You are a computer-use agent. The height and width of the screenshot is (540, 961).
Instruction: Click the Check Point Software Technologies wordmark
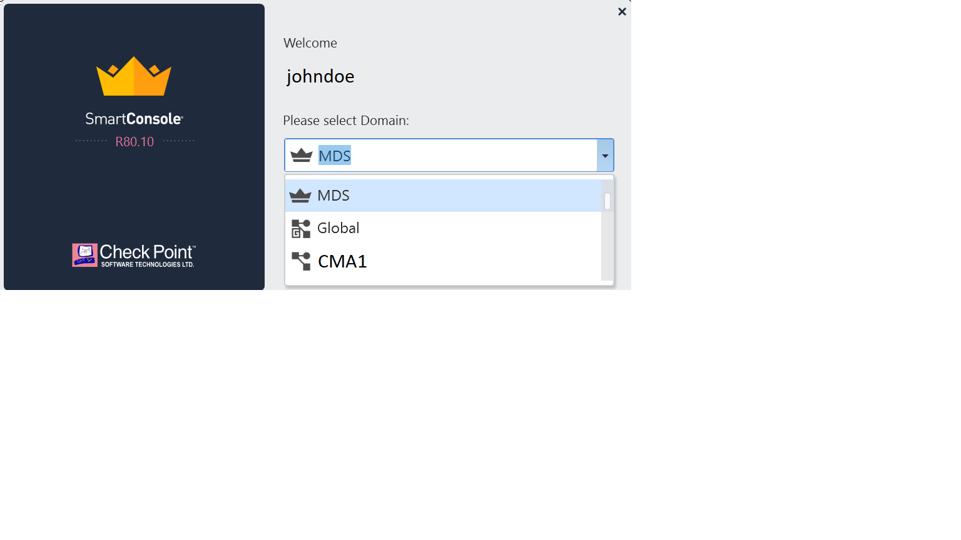pyautogui.click(x=148, y=256)
